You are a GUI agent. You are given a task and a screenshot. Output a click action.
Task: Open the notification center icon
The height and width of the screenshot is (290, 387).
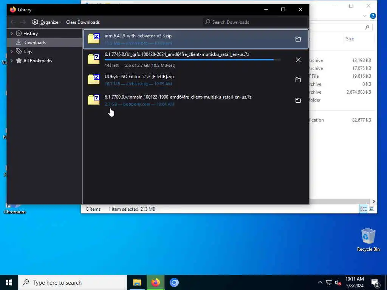[x=375, y=283]
